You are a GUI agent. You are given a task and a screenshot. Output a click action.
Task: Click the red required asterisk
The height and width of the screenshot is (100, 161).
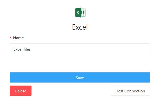11,38
